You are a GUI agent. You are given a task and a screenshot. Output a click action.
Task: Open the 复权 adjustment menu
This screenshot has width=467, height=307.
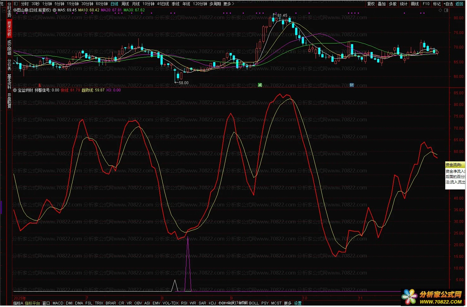(x=371, y=4)
